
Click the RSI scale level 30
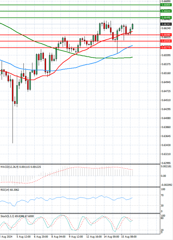point(162,206)
